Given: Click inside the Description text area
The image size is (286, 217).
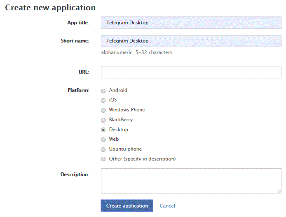Looking at the screenshot, I should 191,181.
